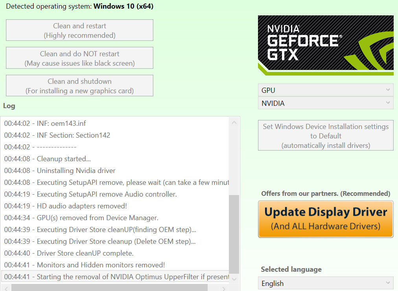This screenshot has width=398, height=291.
Task: Click the Clean and restart button
Action: [x=79, y=30]
